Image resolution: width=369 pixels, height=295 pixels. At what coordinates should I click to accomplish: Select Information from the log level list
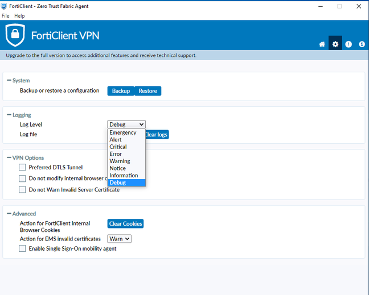click(126, 176)
